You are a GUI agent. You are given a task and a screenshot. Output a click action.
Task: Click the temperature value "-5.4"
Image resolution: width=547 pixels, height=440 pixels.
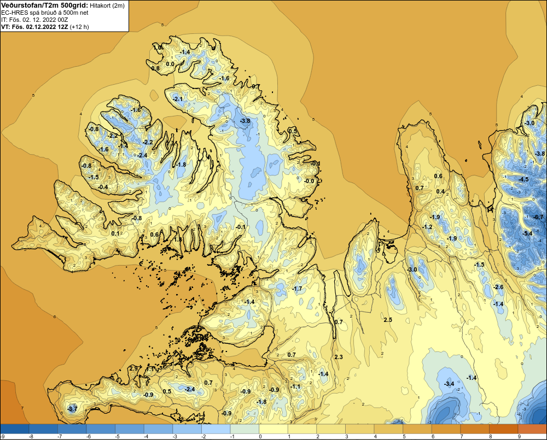coord(528,233)
